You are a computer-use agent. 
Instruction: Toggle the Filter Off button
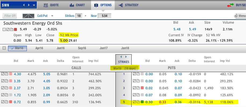click(10, 16)
